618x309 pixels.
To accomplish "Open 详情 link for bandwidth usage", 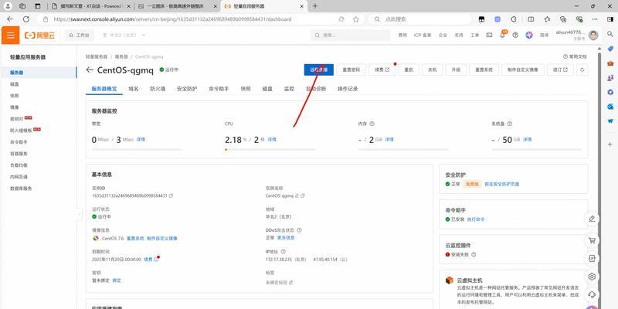I will [x=141, y=140].
